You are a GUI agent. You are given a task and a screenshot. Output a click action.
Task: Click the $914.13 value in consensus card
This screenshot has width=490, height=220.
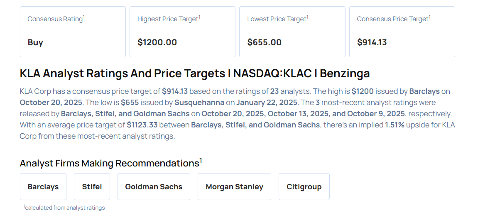(x=372, y=42)
